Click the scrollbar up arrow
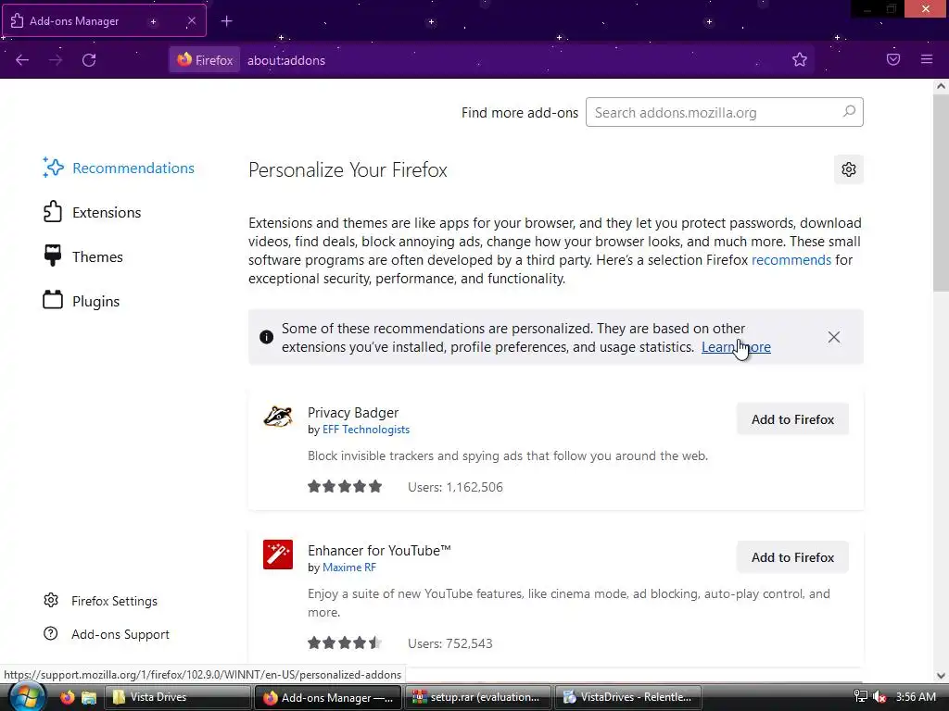Image resolution: width=949 pixels, height=711 pixels. tap(941, 86)
